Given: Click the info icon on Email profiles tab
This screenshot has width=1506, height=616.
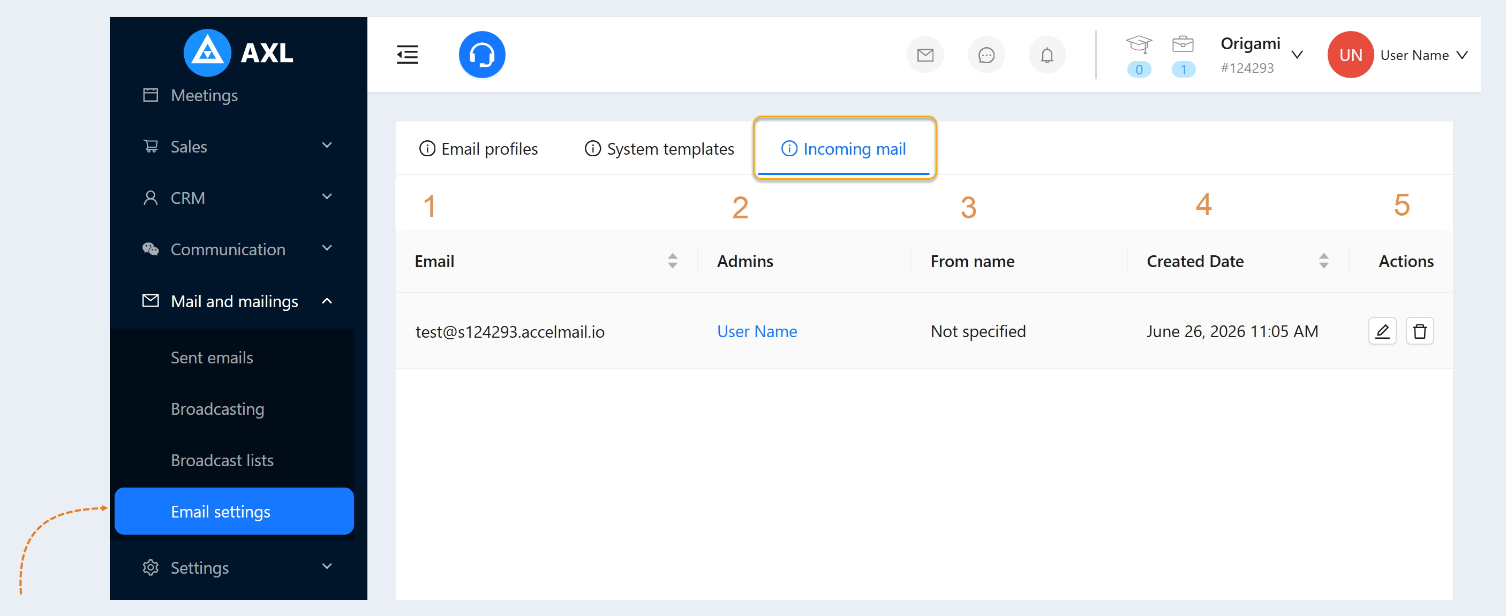Looking at the screenshot, I should (x=427, y=148).
